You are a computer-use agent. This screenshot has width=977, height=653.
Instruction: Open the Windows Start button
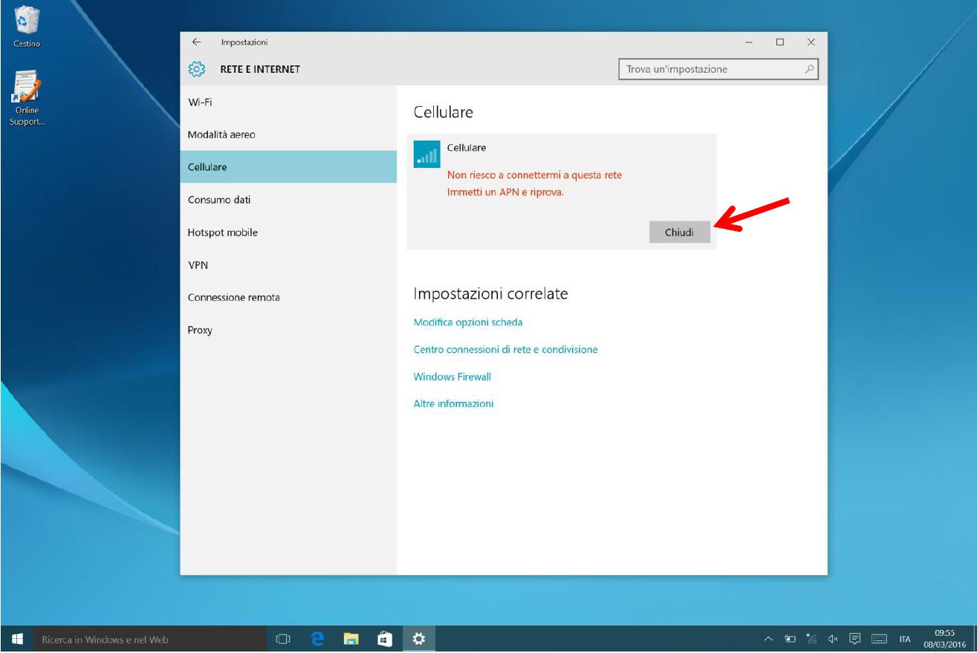click(17, 639)
